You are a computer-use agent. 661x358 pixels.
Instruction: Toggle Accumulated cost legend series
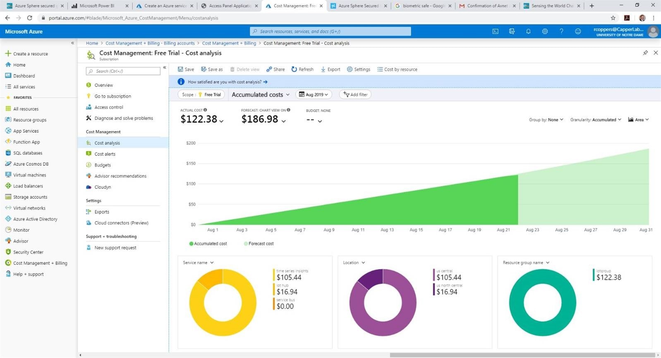208,244
